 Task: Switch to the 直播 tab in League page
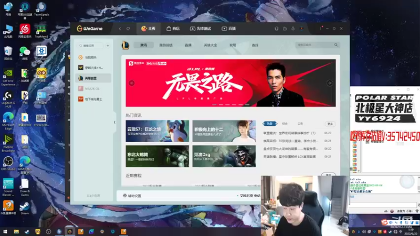tap(188, 45)
